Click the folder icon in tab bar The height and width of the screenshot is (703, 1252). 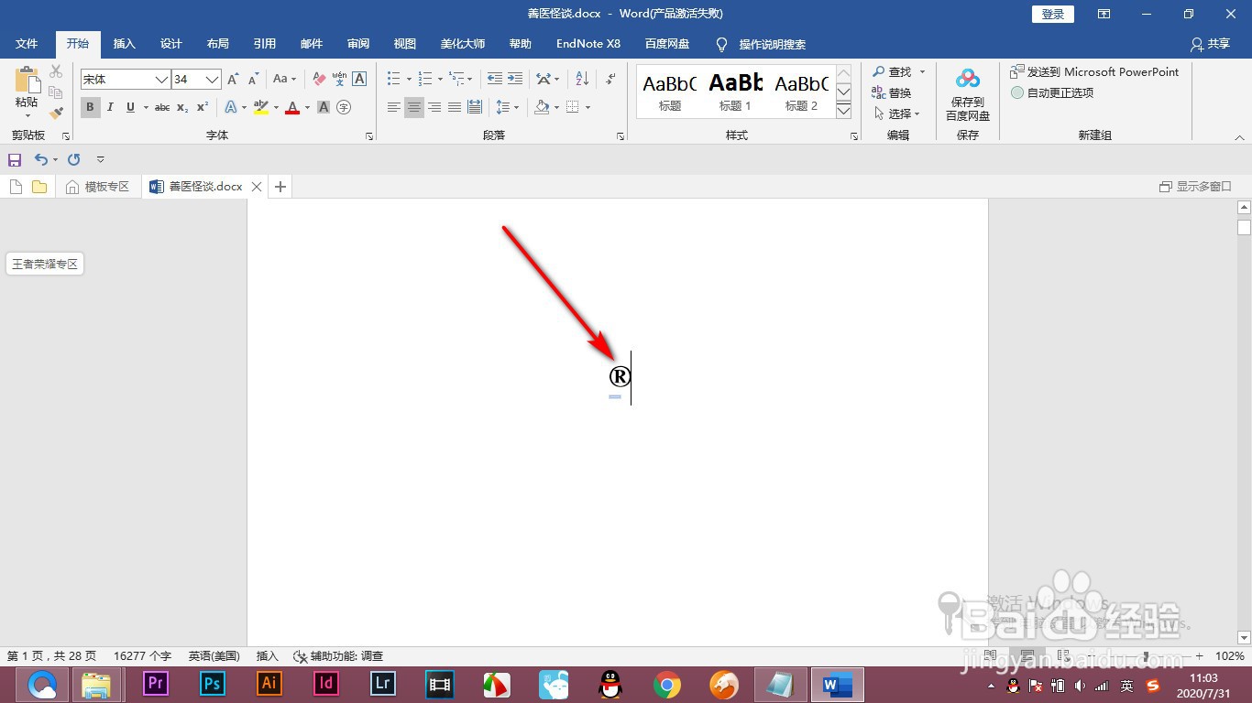tap(39, 187)
